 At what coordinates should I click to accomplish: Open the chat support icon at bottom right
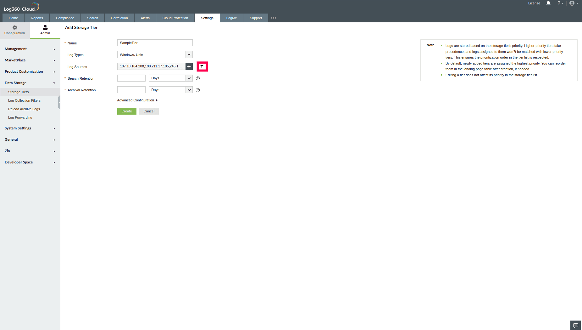click(x=575, y=325)
